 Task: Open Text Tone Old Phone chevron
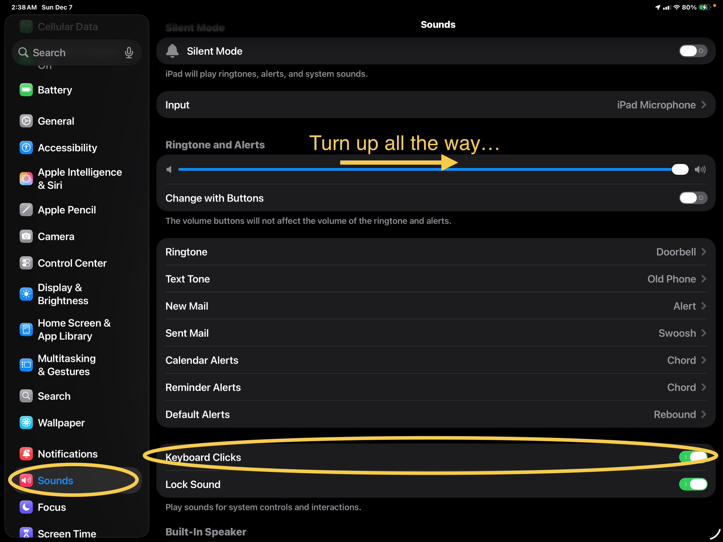click(704, 279)
